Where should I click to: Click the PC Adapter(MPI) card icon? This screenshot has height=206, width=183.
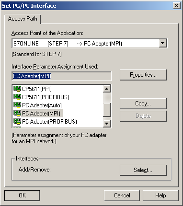click(17, 113)
